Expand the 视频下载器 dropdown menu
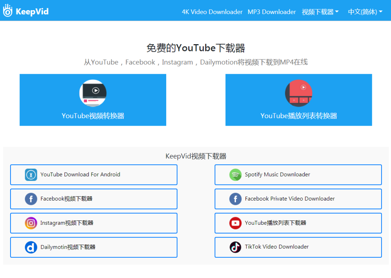Image resolution: width=391 pixels, height=278 pixels. (320, 12)
